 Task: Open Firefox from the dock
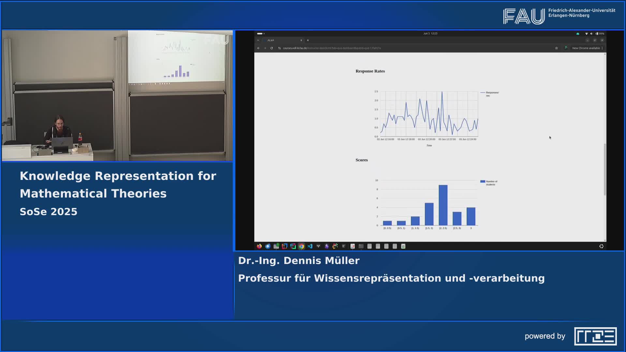click(259, 246)
